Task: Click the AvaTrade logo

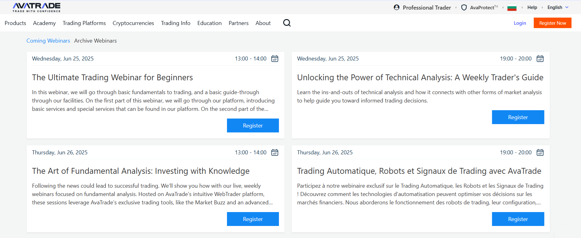Action: [x=36, y=7]
